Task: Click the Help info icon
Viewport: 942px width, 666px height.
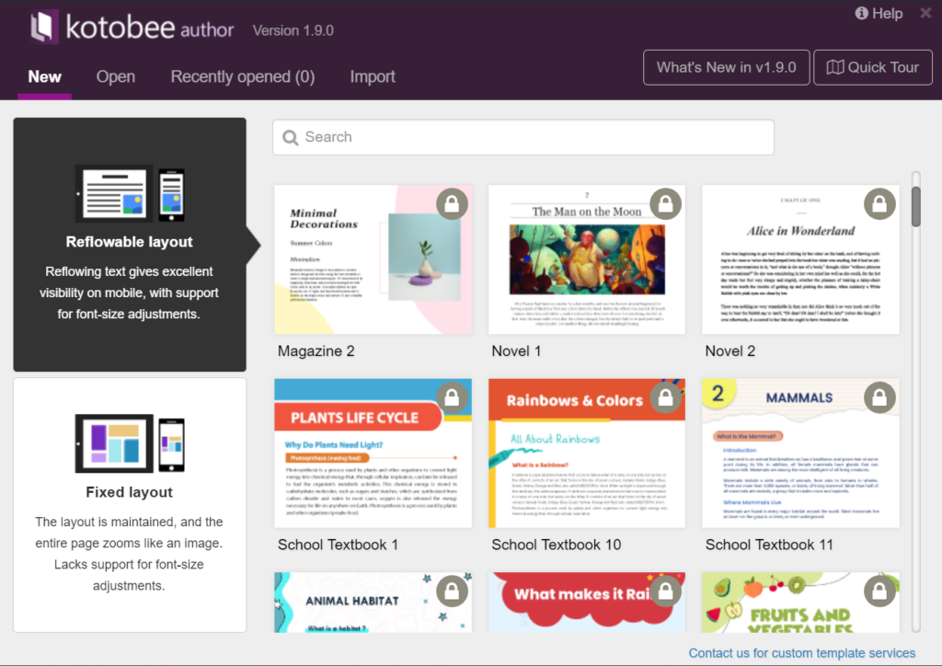Action: pos(861,13)
